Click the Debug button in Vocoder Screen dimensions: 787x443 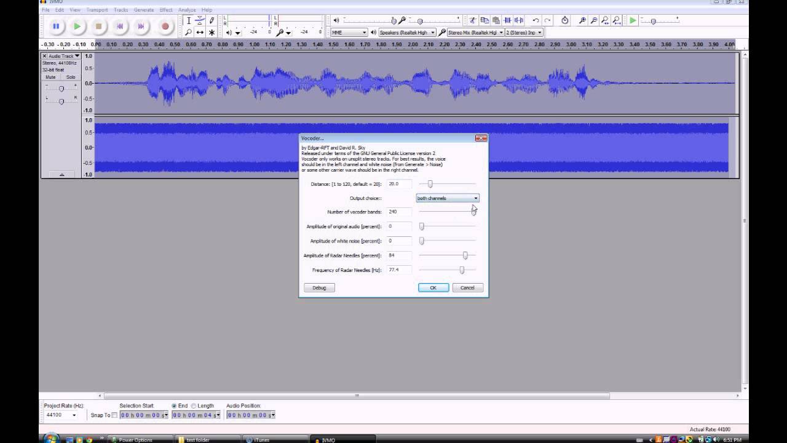(319, 288)
